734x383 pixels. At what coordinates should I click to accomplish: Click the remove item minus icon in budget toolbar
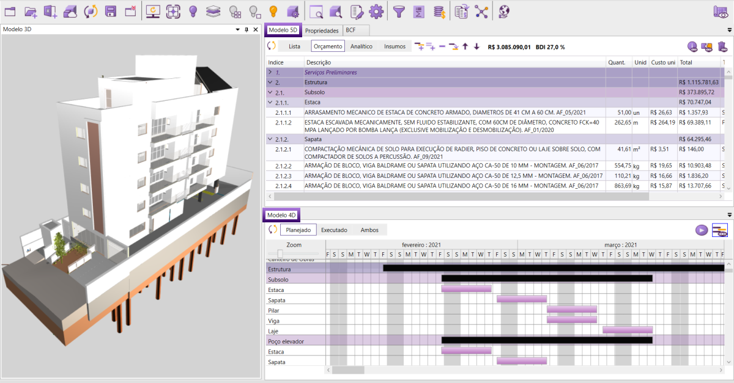coord(442,46)
